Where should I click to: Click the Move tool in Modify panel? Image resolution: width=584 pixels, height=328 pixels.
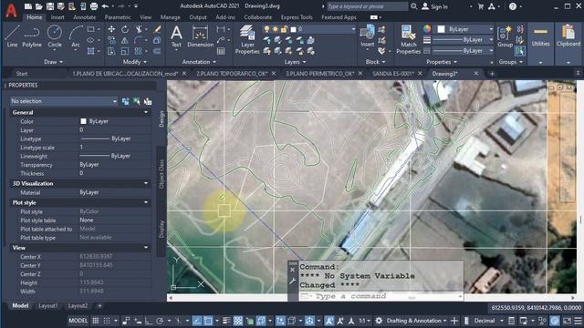(111, 29)
